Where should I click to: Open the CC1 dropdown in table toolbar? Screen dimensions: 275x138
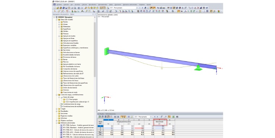coord(151,117)
